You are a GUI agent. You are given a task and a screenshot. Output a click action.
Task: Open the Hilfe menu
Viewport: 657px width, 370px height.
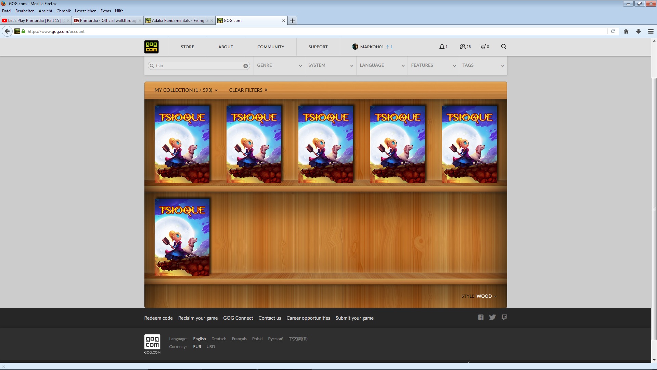click(119, 11)
